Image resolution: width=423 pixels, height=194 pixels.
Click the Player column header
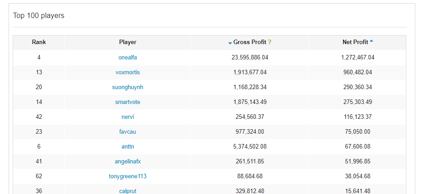127,42
